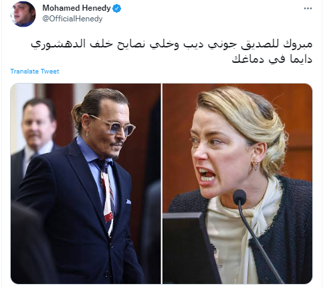
Task: Click the blue verified badge
Action: click(x=116, y=9)
